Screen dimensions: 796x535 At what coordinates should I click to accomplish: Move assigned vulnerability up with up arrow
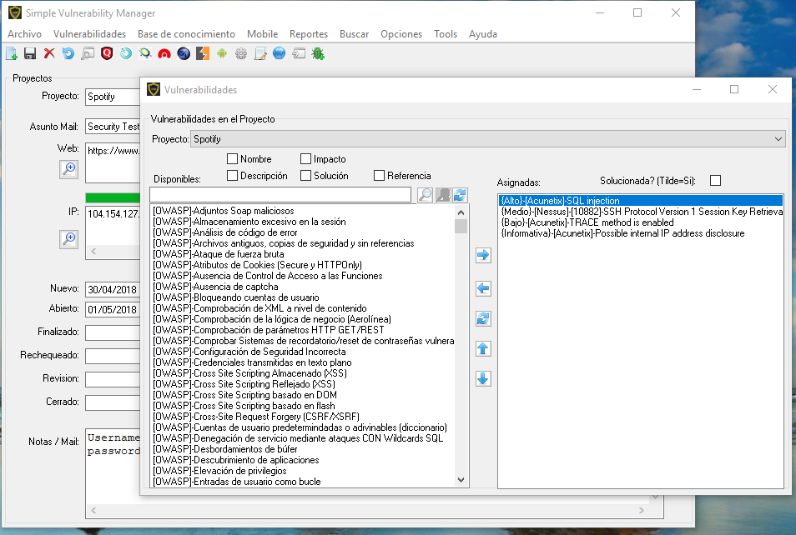pos(483,348)
